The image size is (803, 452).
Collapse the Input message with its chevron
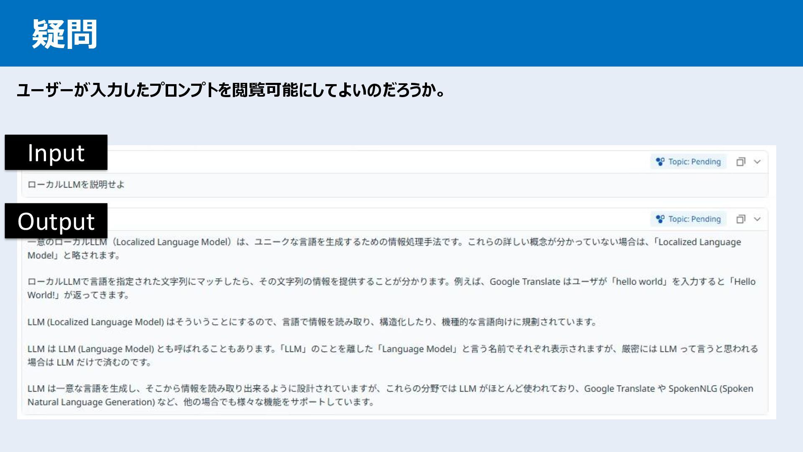757,162
